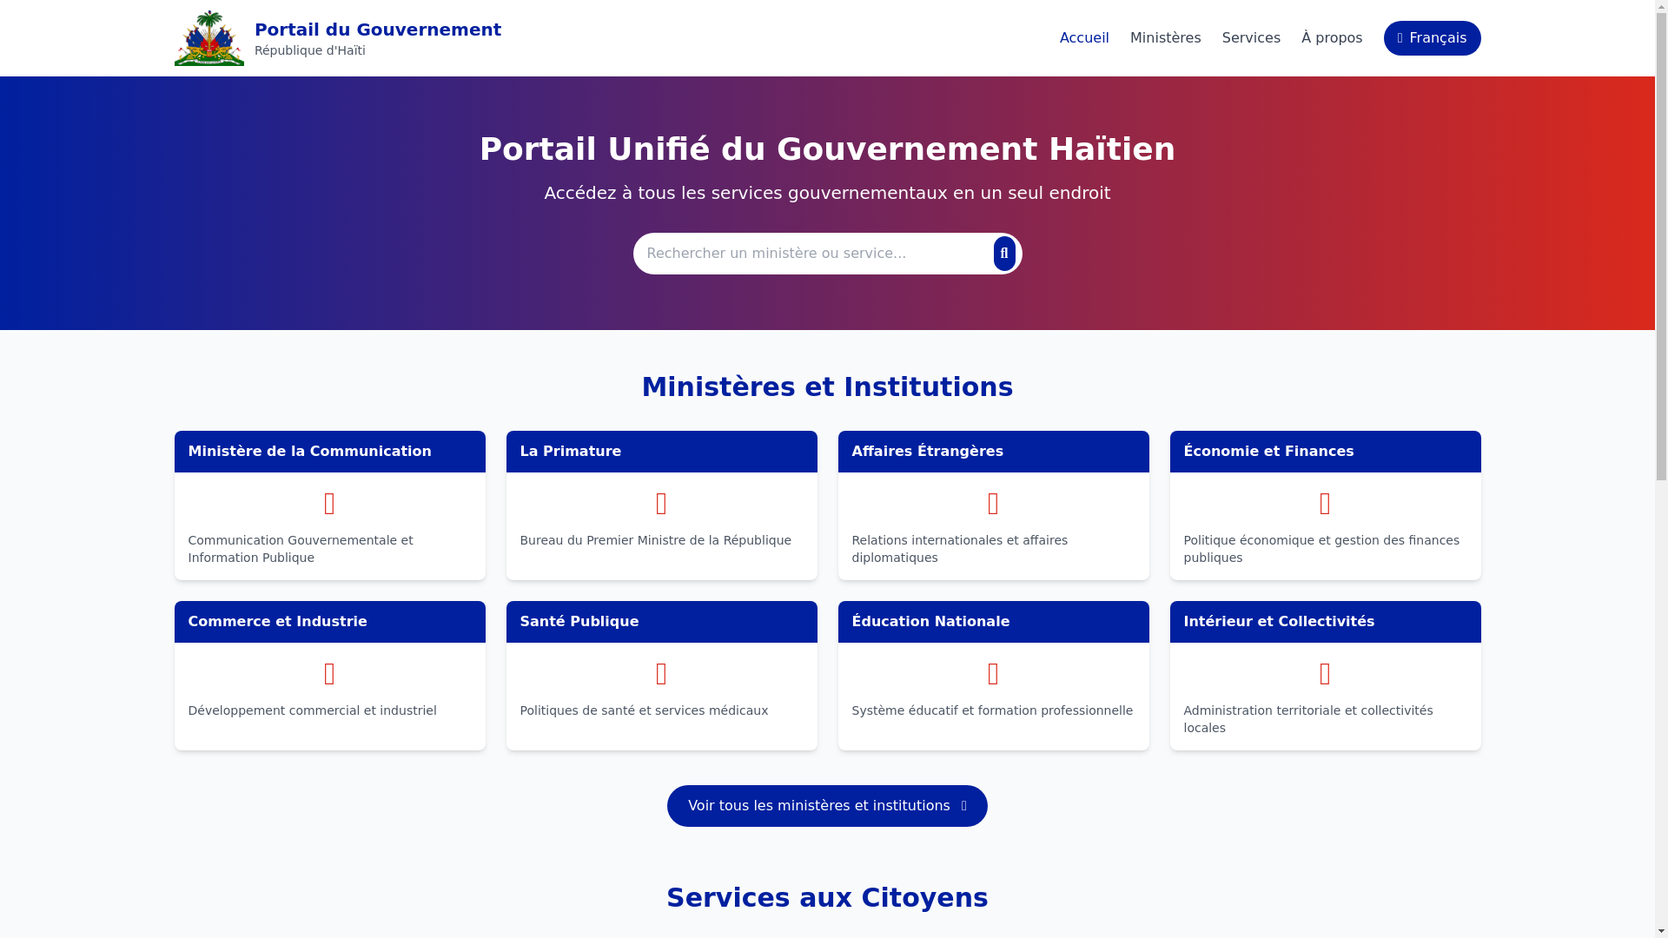This screenshot has height=938, width=1668.
Task: Click the La Primature card icon
Action: [661, 504]
